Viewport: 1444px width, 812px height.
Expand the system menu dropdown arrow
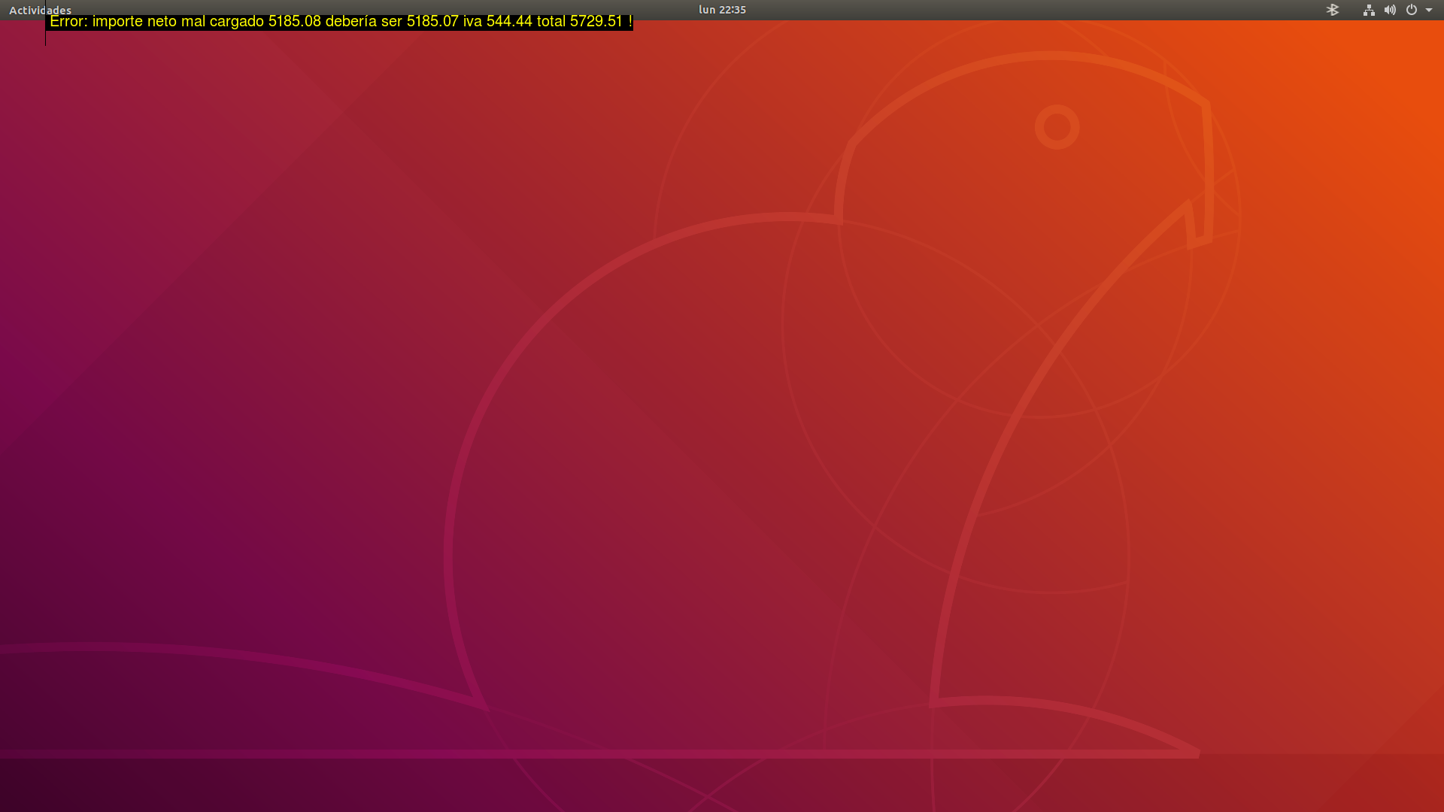coord(1429,10)
